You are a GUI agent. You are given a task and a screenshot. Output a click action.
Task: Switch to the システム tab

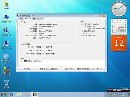21,19
